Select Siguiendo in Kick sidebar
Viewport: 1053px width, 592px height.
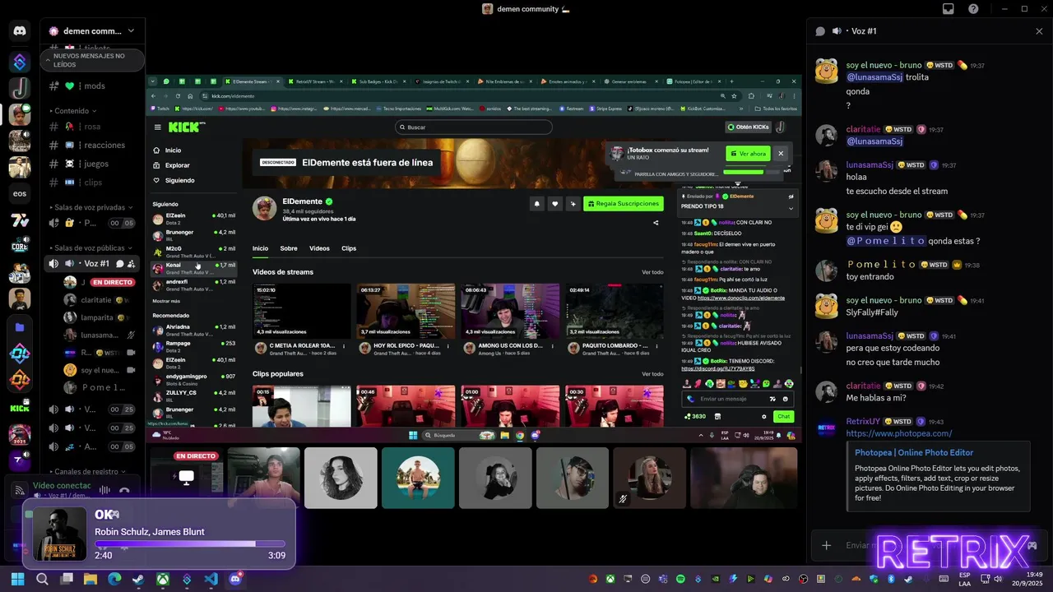(x=179, y=180)
